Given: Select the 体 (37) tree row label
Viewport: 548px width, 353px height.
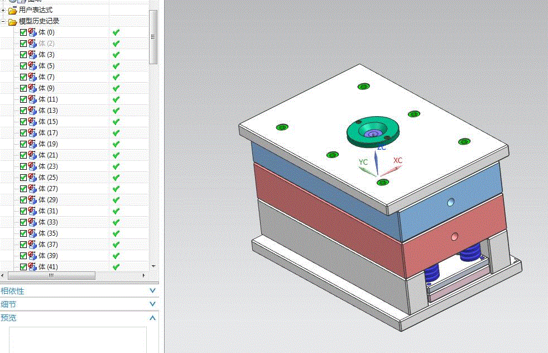Looking at the screenshot, I should coord(48,245).
